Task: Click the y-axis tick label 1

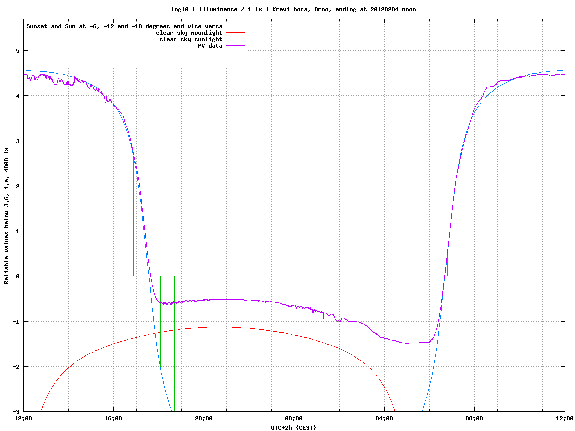Action: click(x=17, y=231)
